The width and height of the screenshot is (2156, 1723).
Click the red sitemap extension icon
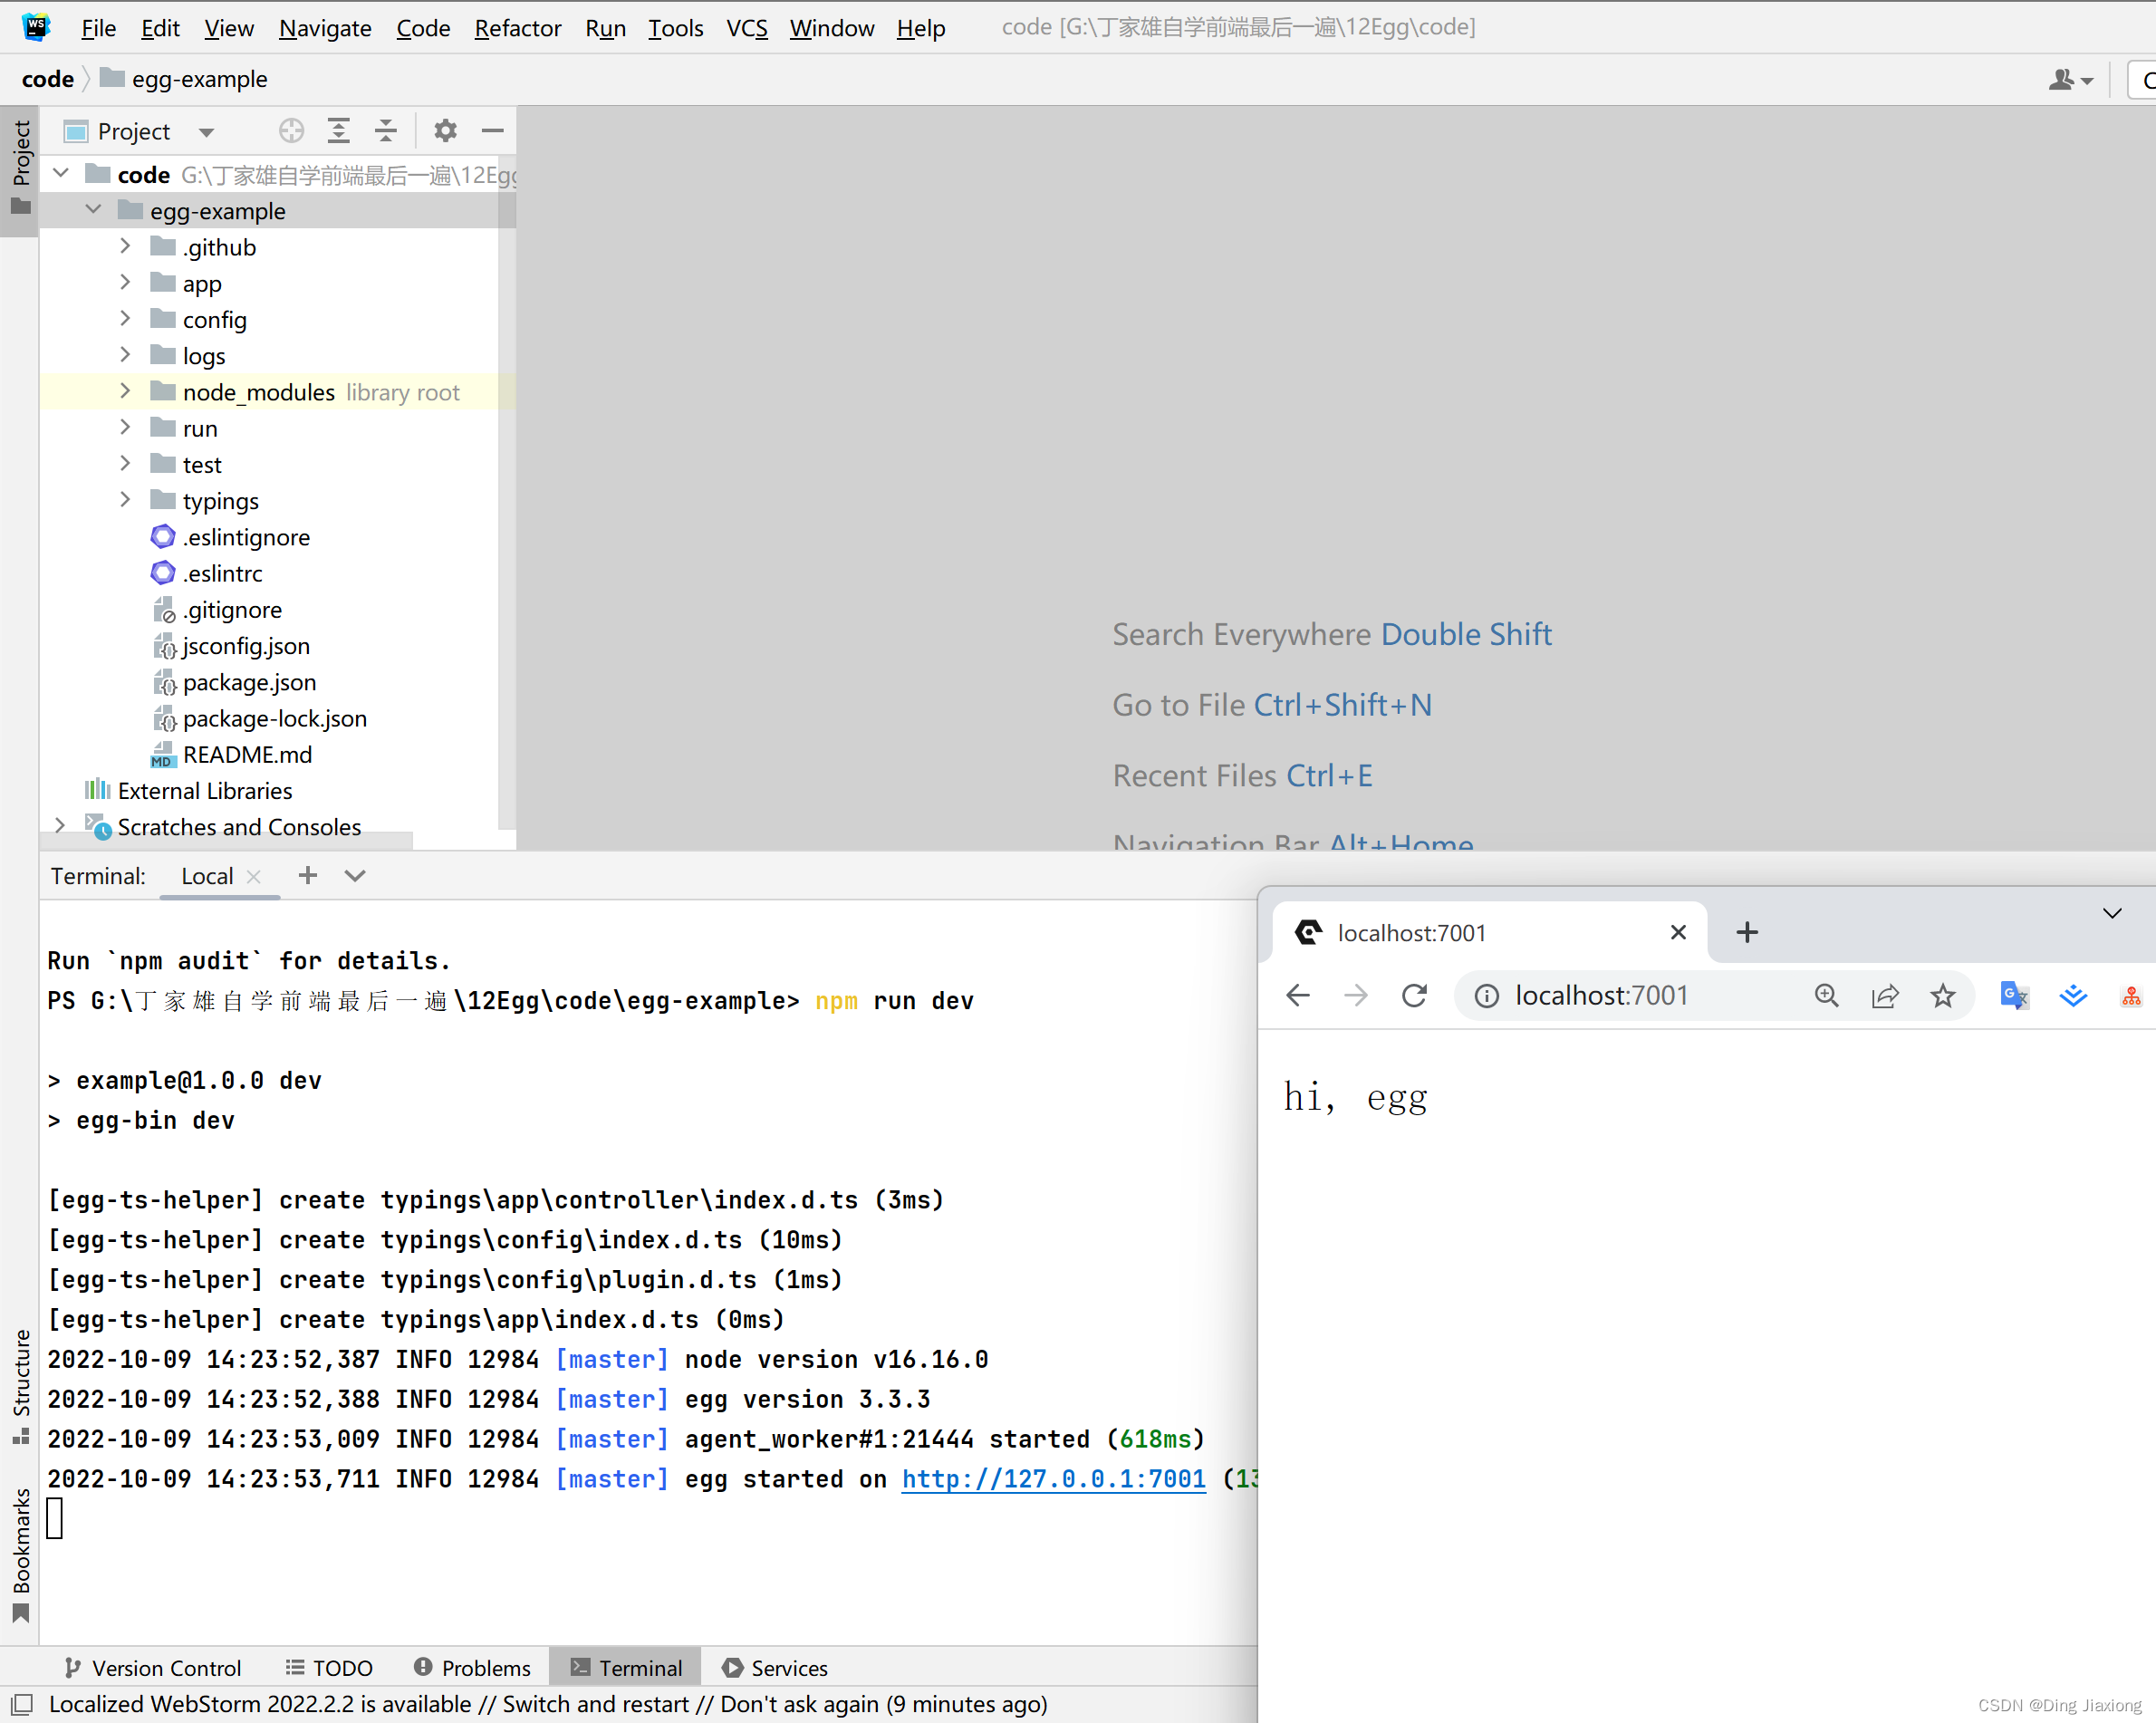[x=2131, y=996]
